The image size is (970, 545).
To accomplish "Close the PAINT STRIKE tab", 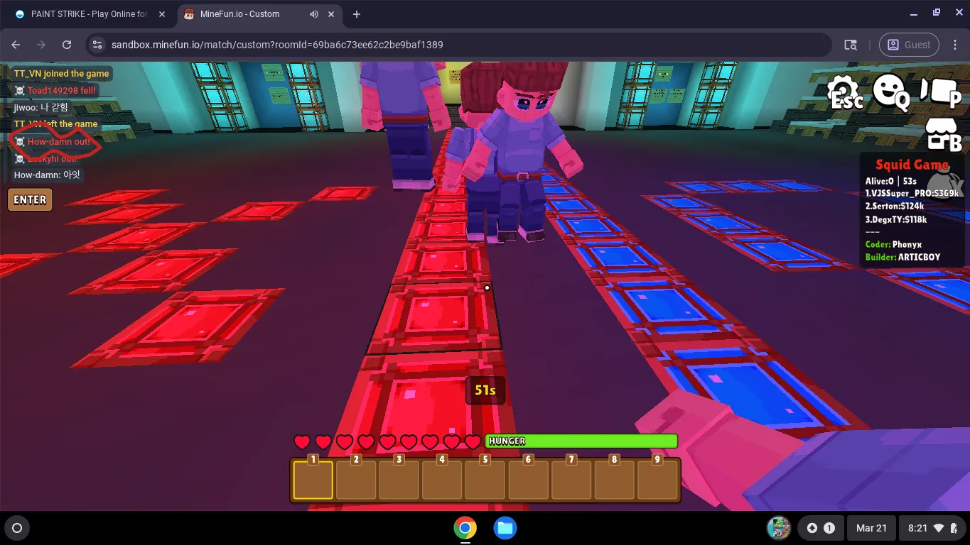I will pyautogui.click(x=163, y=14).
